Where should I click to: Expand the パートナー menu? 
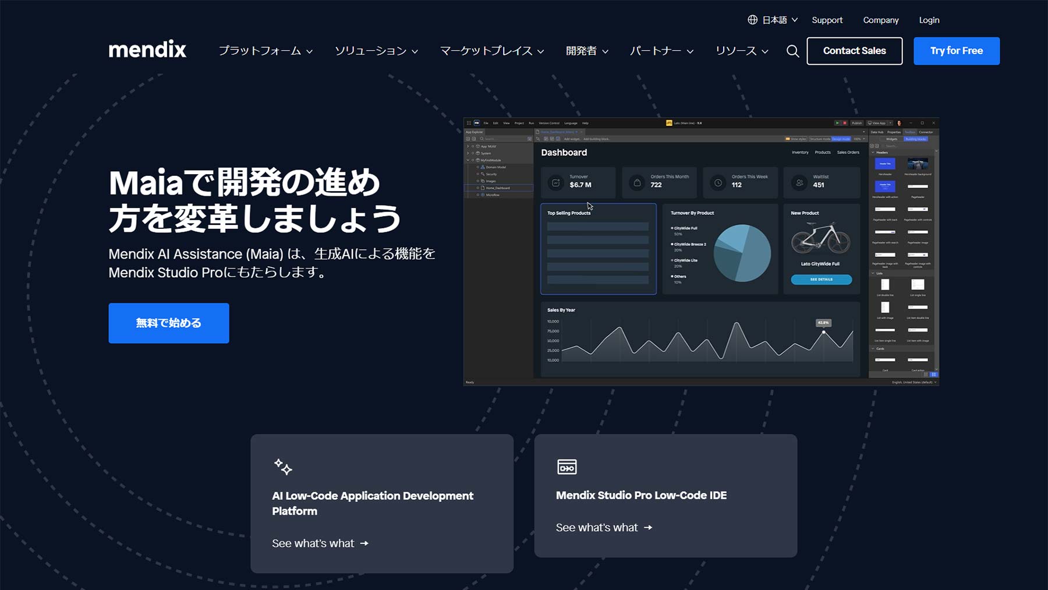click(x=661, y=51)
